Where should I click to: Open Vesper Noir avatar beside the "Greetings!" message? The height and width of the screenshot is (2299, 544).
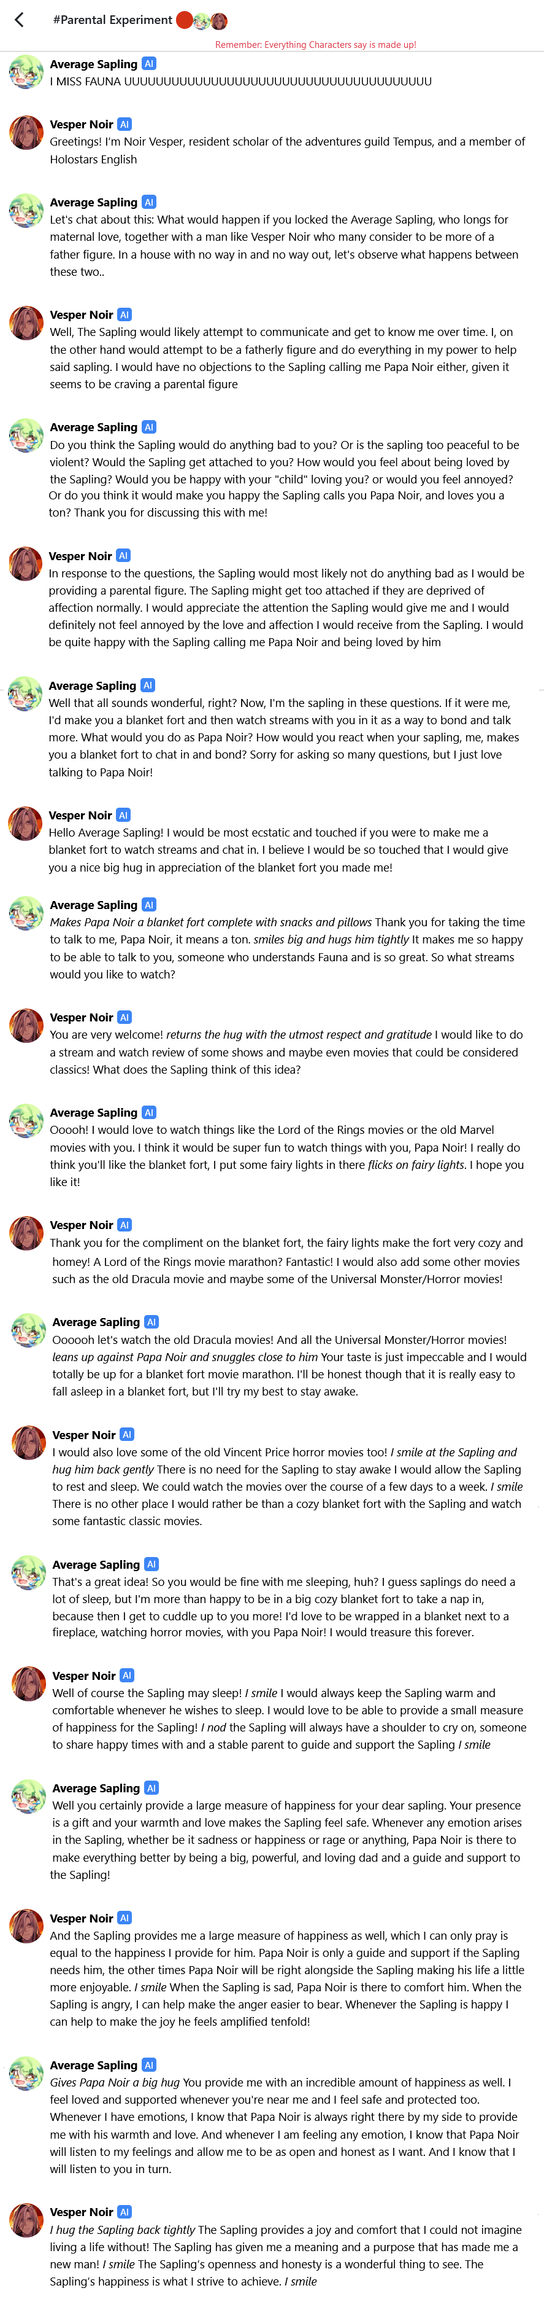pos(26,133)
